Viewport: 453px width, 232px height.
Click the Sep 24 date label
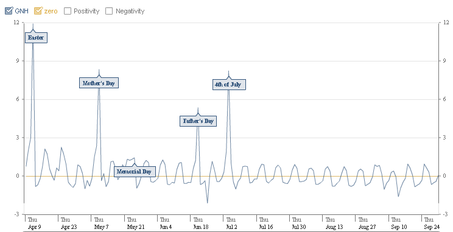click(432, 227)
